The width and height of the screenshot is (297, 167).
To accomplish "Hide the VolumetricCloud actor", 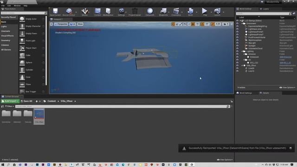I will (x=237, y=48).
